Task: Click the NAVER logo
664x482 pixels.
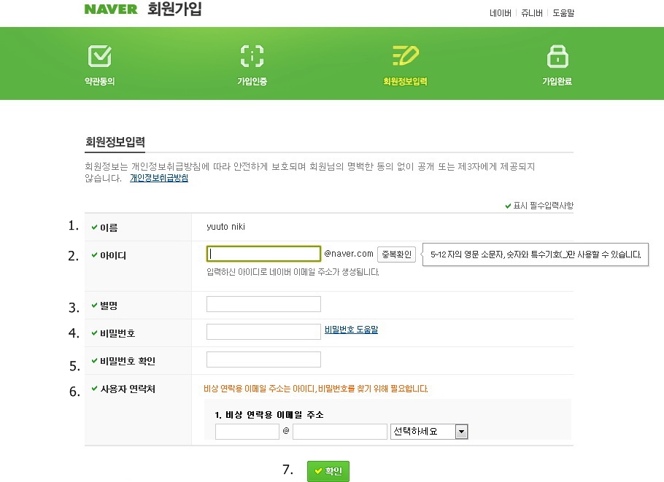Action: pos(111,9)
